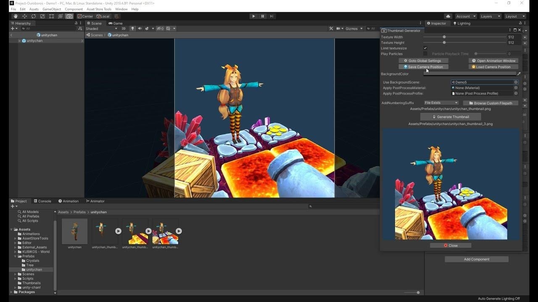Click the background color eyedropper

[519, 74]
